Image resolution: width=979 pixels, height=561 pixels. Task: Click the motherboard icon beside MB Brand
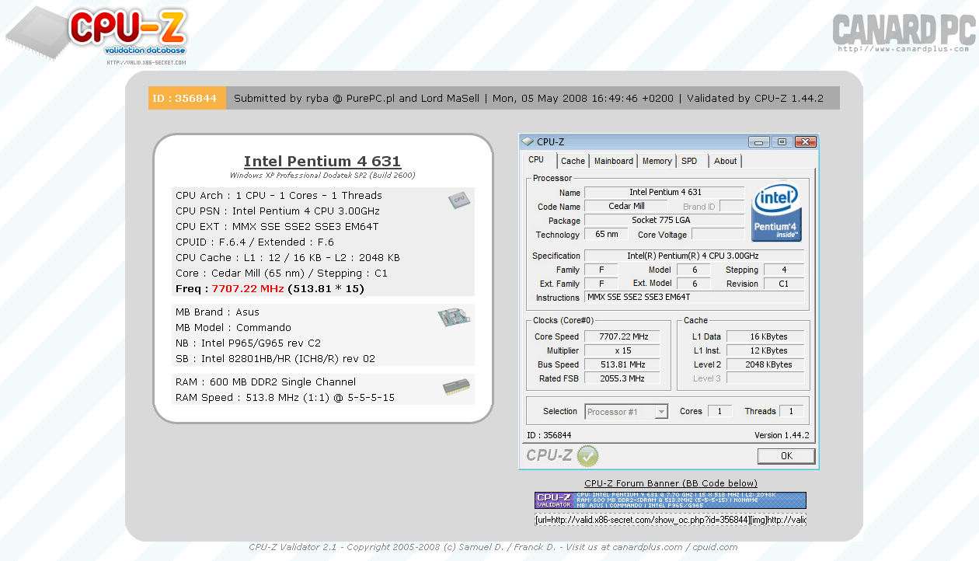pyautogui.click(x=455, y=316)
